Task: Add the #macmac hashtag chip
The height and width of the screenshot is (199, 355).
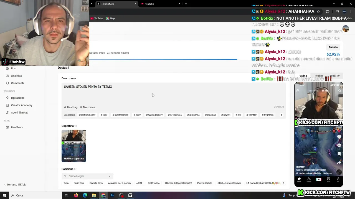Action: [211, 115]
